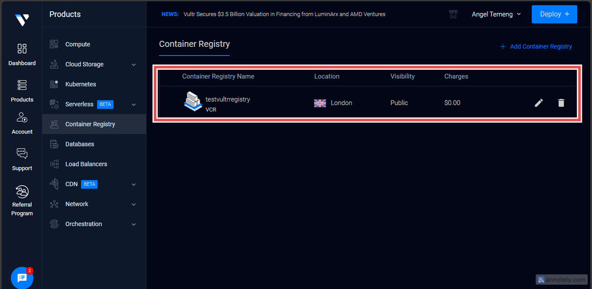Select Databases menu item
The width and height of the screenshot is (592, 289).
tap(94, 144)
